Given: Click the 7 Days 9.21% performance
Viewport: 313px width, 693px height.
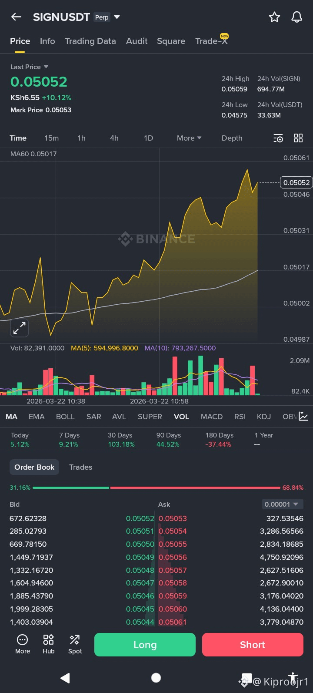Looking at the screenshot, I should tap(69, 440).
